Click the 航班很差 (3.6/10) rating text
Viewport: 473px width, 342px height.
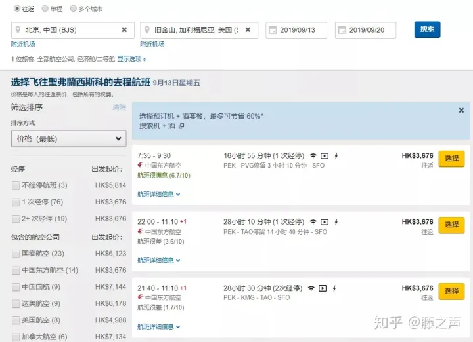coord(161,242)
